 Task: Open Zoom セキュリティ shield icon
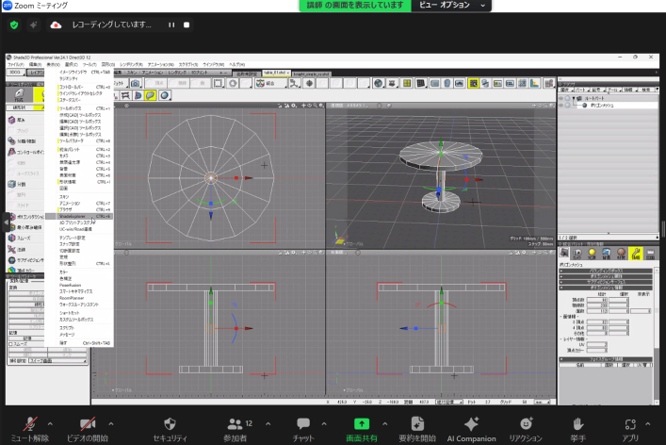point(170,429)
